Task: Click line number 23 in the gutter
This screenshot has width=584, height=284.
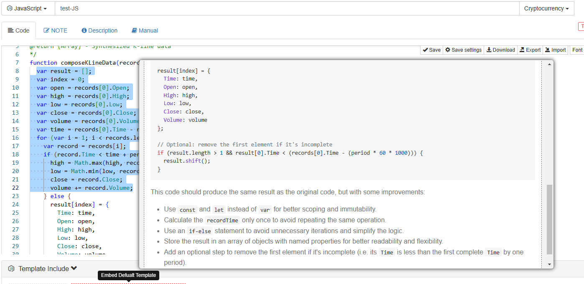Action: [x=15, y=196]
